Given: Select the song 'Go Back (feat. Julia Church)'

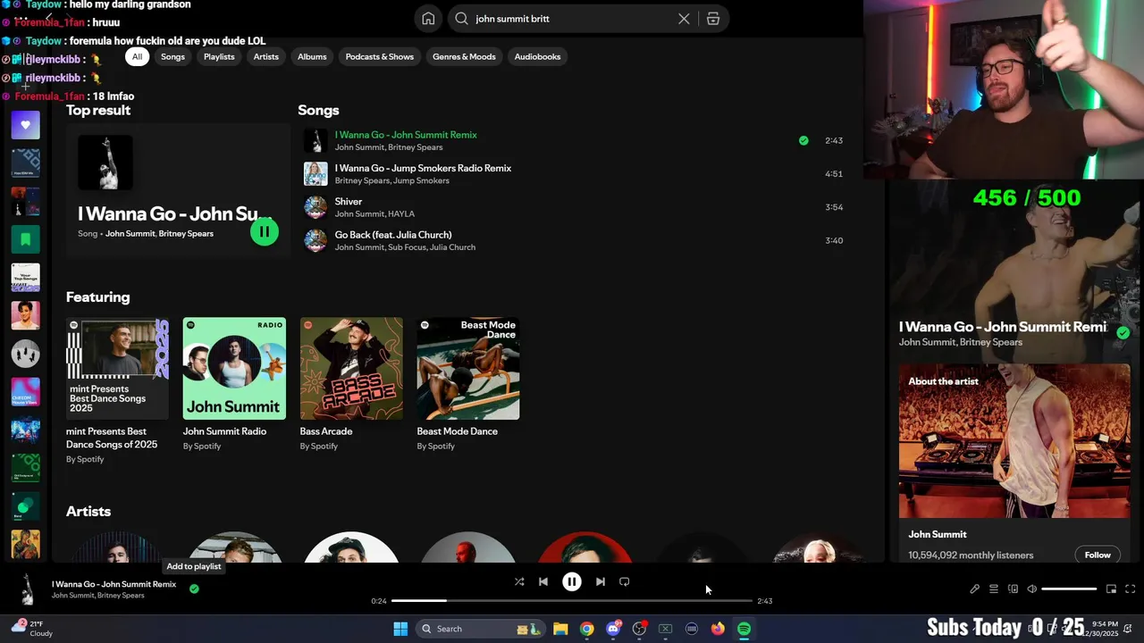Looking at the screenshot, I should pos(393,235).
